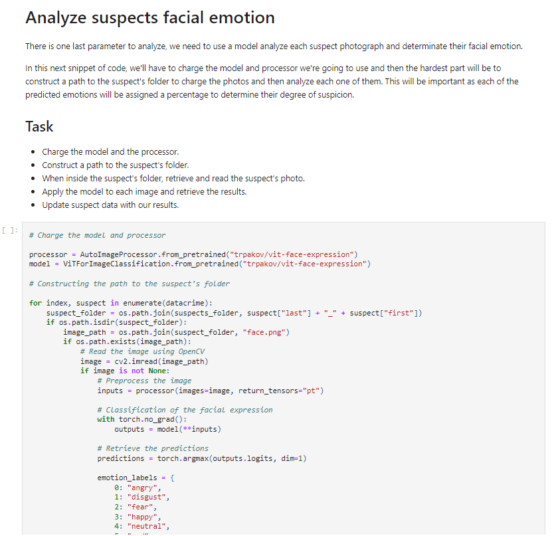
Task: Click the 'Task' section heading
Action: click(x=39, y=126)
